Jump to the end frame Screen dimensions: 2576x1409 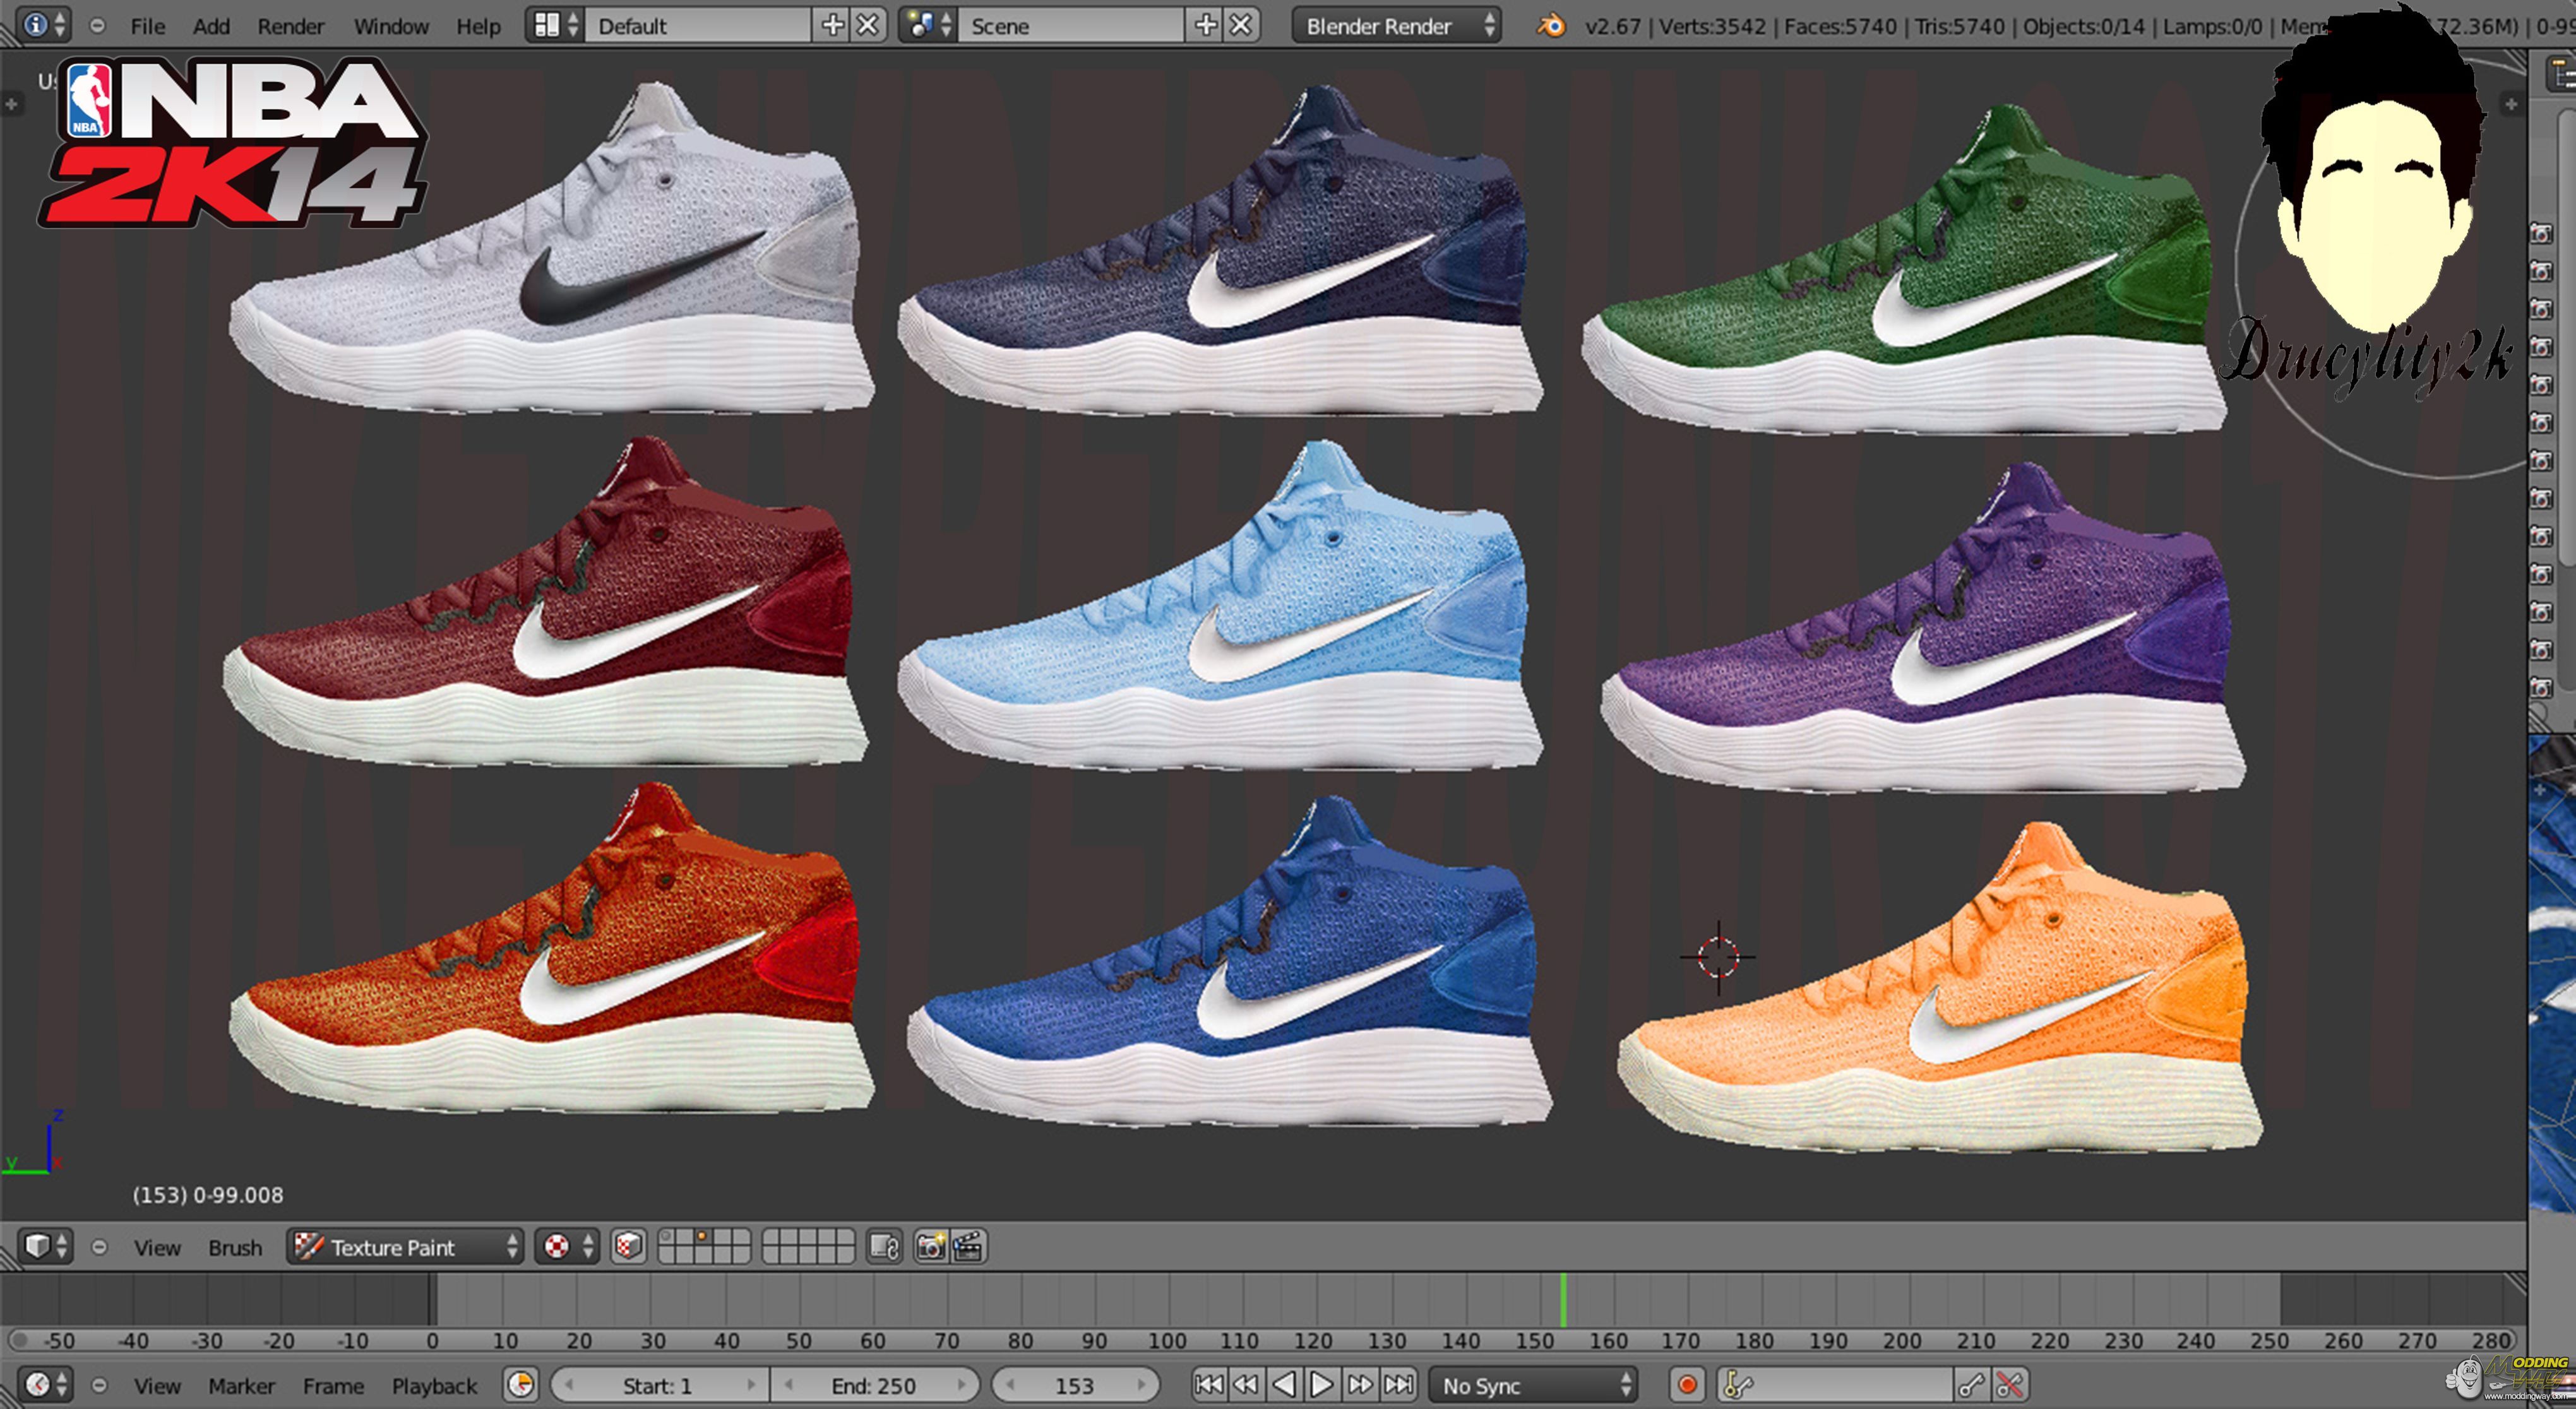(x=1398, y=1385)
